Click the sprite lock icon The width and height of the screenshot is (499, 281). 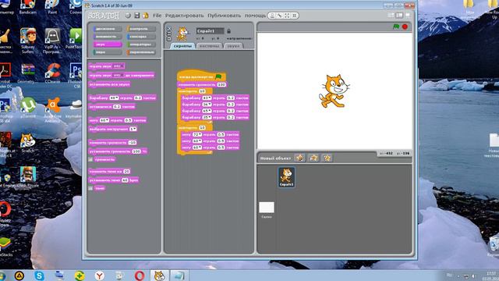[228, 31]
